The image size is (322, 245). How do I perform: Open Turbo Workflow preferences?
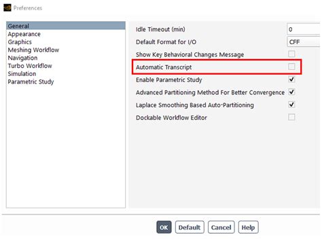[30, 66]
